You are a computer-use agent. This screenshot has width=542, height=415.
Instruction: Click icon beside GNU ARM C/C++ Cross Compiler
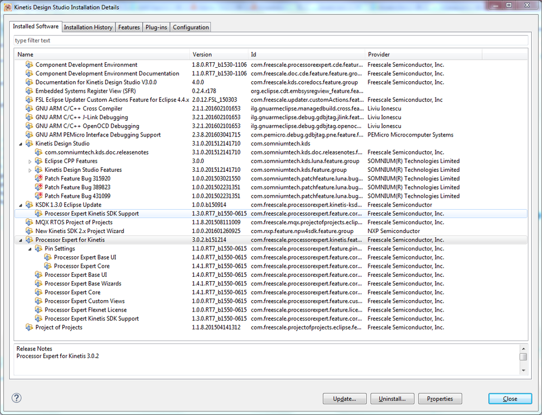click(x=29, y=108)
